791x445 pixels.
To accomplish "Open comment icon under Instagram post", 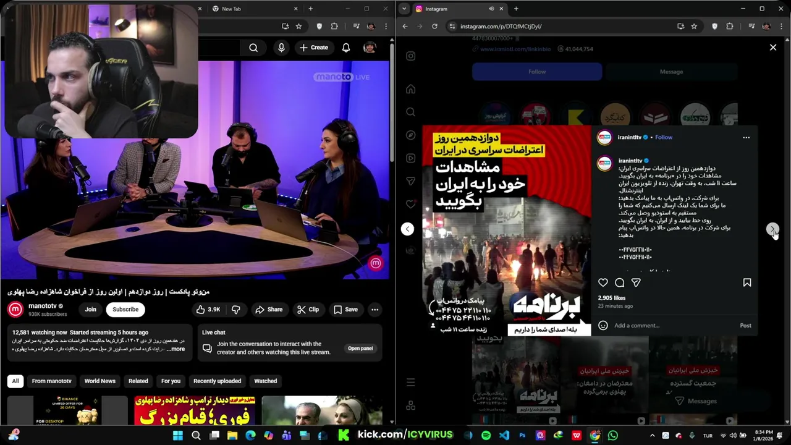I will [x=619, y=282].
